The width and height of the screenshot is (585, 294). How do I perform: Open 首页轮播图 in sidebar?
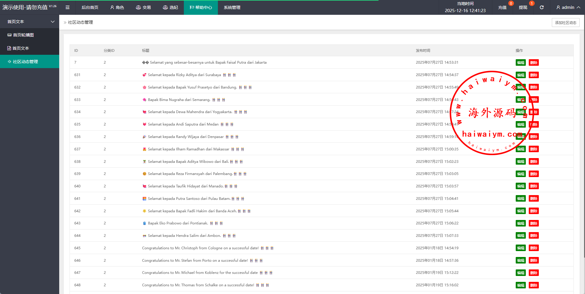pos(23,35)
